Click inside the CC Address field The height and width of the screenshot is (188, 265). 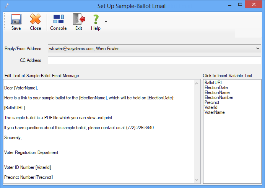tap(154, 60)
